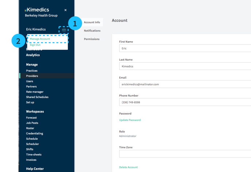Viewport: 251px width, 172px height.
Task: Click the Phone Number field
Action: (x=185, y=102)
